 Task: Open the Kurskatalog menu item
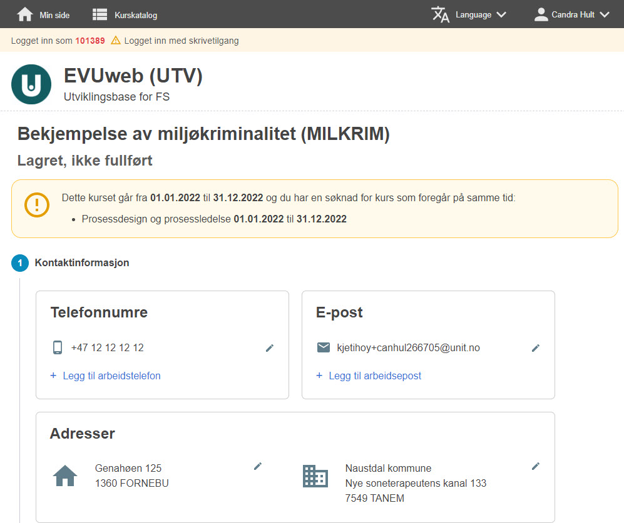pos(136,15)
